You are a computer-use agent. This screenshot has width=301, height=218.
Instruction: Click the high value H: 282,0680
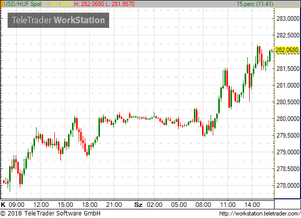click(89, 4)
